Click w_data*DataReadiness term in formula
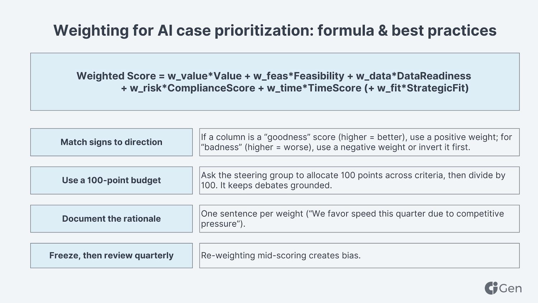The height and width of the screenshot is (303, 538). pyautogui.click(x=414, y=76)
